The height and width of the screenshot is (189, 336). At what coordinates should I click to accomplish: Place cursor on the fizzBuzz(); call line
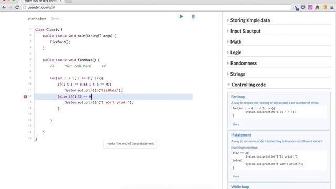click(60, 42)
